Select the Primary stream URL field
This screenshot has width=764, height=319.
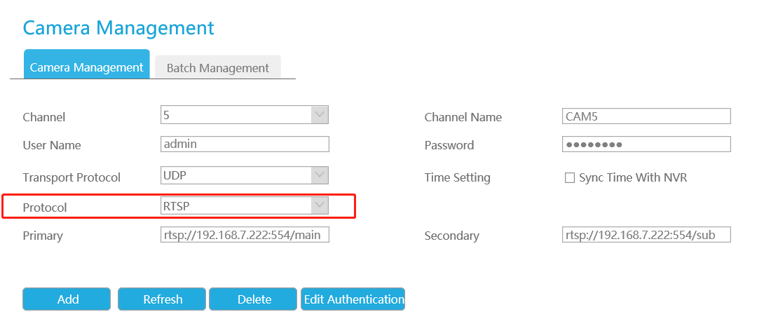click(x=244, y=235)
